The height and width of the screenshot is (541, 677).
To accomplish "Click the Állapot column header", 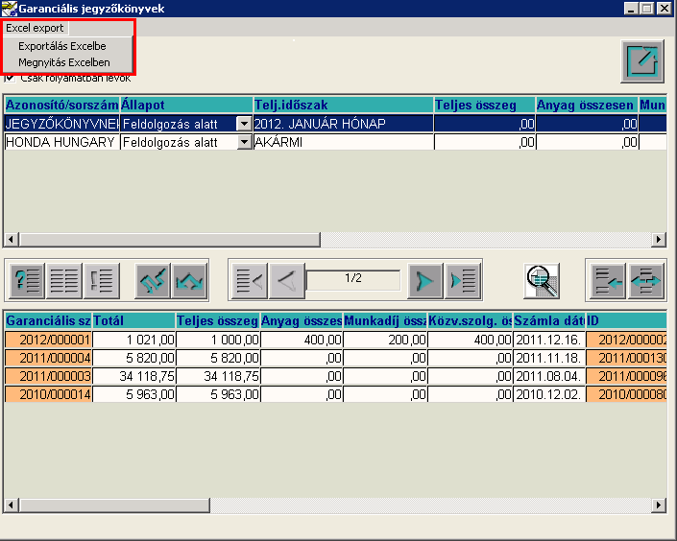I will pyautogui.click(x=186, y=105).
